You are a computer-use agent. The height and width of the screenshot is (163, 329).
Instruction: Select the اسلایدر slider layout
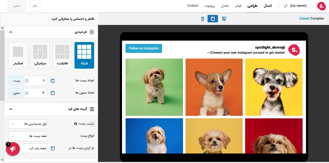click(18, 55)
